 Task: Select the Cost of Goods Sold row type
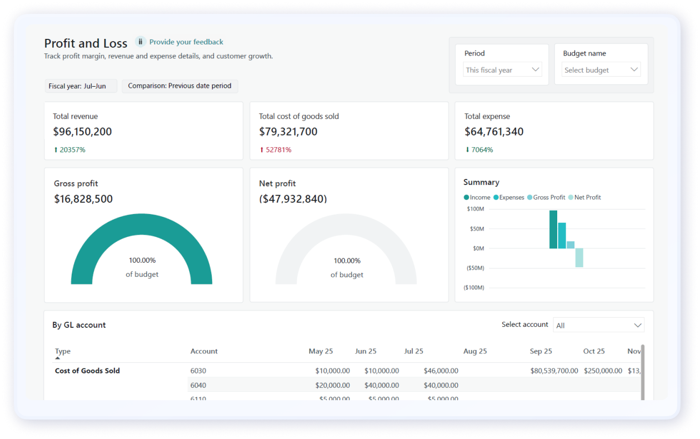coord(87,371)
